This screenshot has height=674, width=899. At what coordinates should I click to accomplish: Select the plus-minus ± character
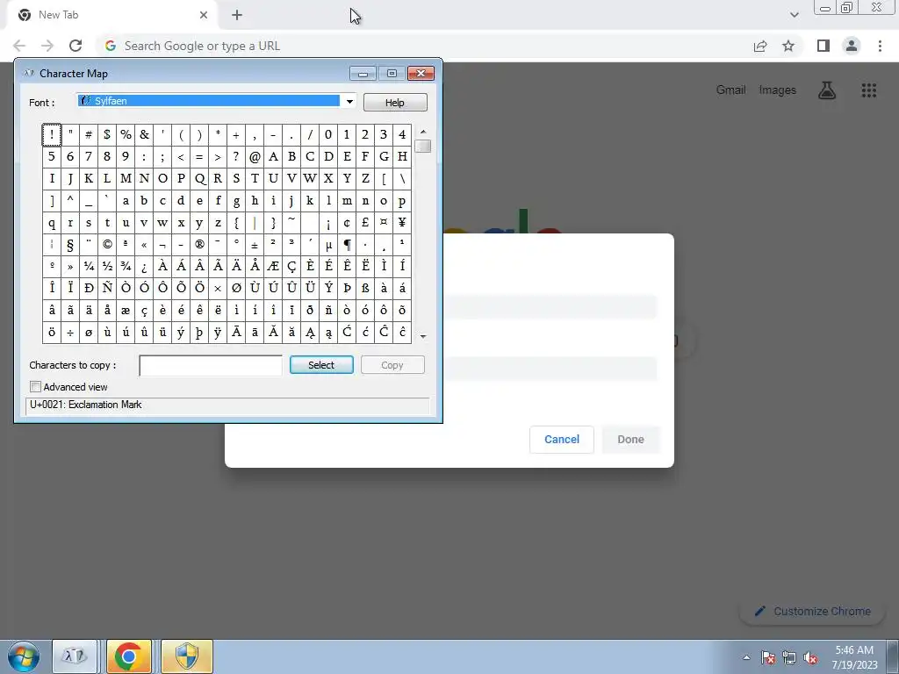(255, 244)
